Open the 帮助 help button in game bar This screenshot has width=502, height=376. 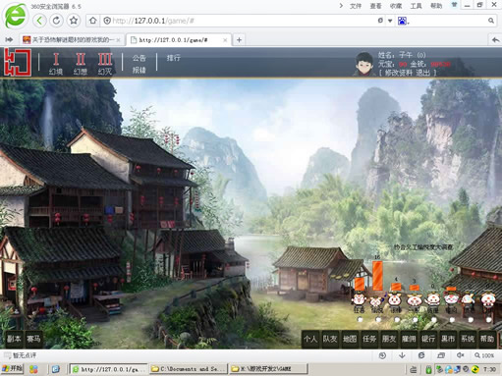pos(487,339)
